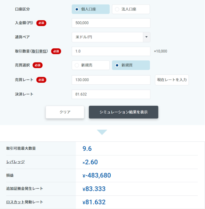Viewport: 205px width, 209px height.
Task: Choose 新規買 radio option
Action: click(x=131, y=65)
